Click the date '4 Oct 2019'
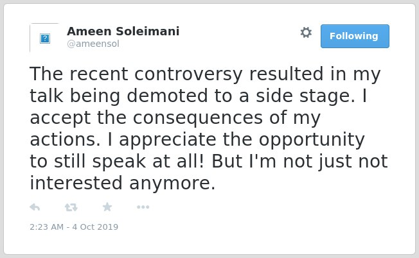 (x=95, y=227)
